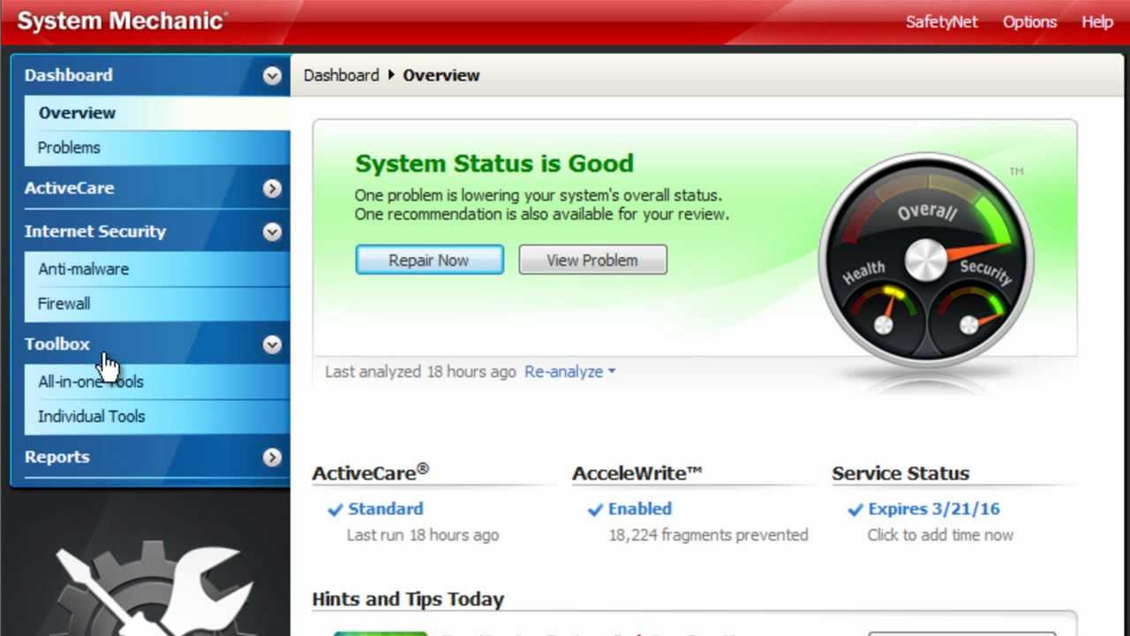Open SafetyNet from the top bar
1130x636 pixels.
click(942, 22)
